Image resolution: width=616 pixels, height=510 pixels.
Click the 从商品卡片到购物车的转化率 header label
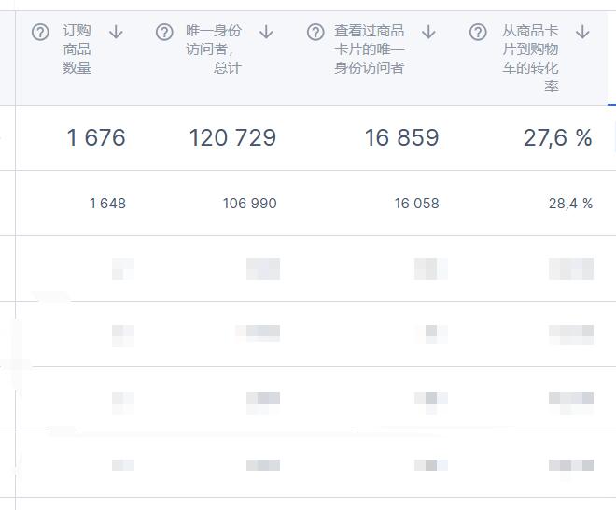[530, 58]
